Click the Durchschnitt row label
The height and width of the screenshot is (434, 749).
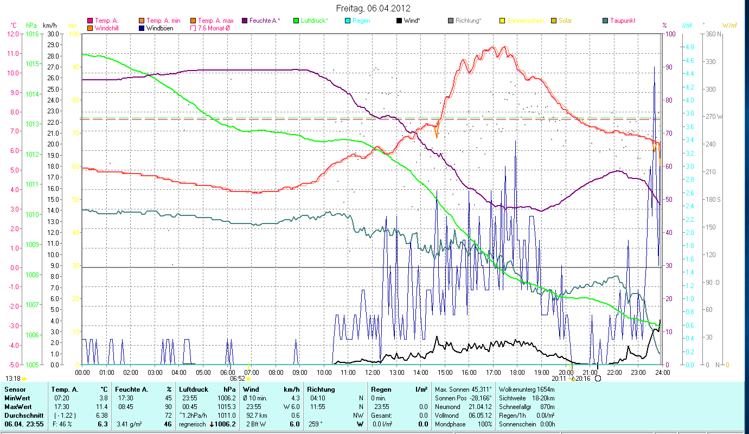pyautogui.click(x=23, y=416)
